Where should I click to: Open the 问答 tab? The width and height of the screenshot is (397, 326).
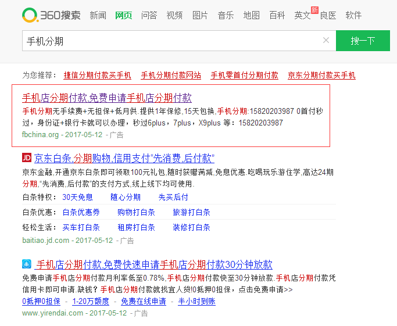[x=149, y=15]
